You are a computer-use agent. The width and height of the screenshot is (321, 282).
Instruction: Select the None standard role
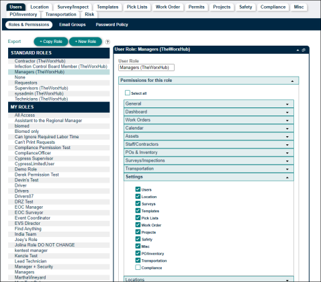[x=59, y=77]
